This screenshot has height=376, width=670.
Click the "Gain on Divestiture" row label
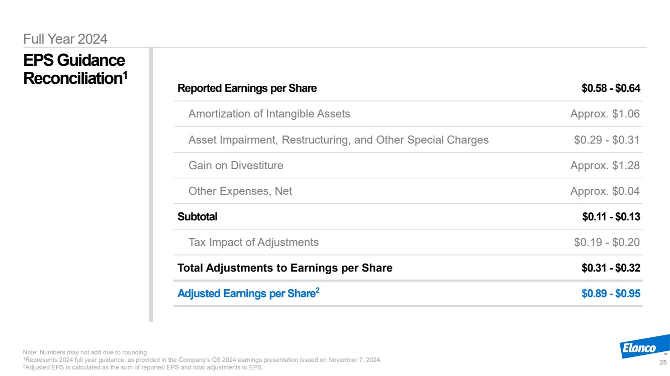236,165
